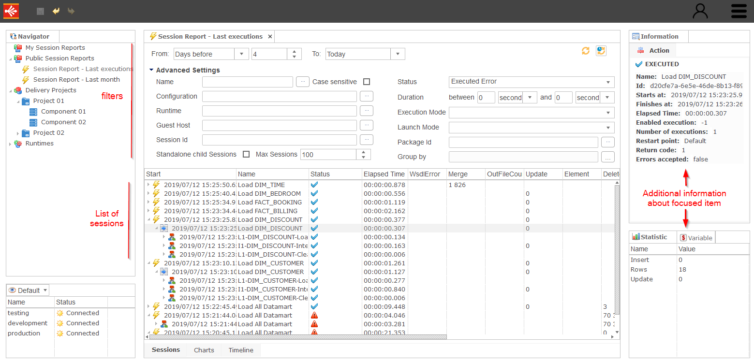Click the application logo icon
Image resolution: width=754 pixels, height=362 pixels.
tap(11, 11)
